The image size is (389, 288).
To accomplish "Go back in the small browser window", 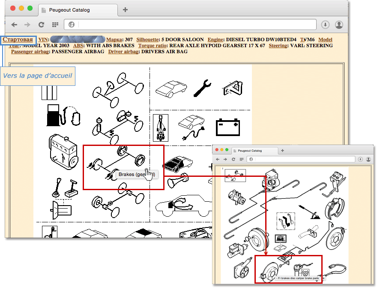I will click(x=218, y=159).
